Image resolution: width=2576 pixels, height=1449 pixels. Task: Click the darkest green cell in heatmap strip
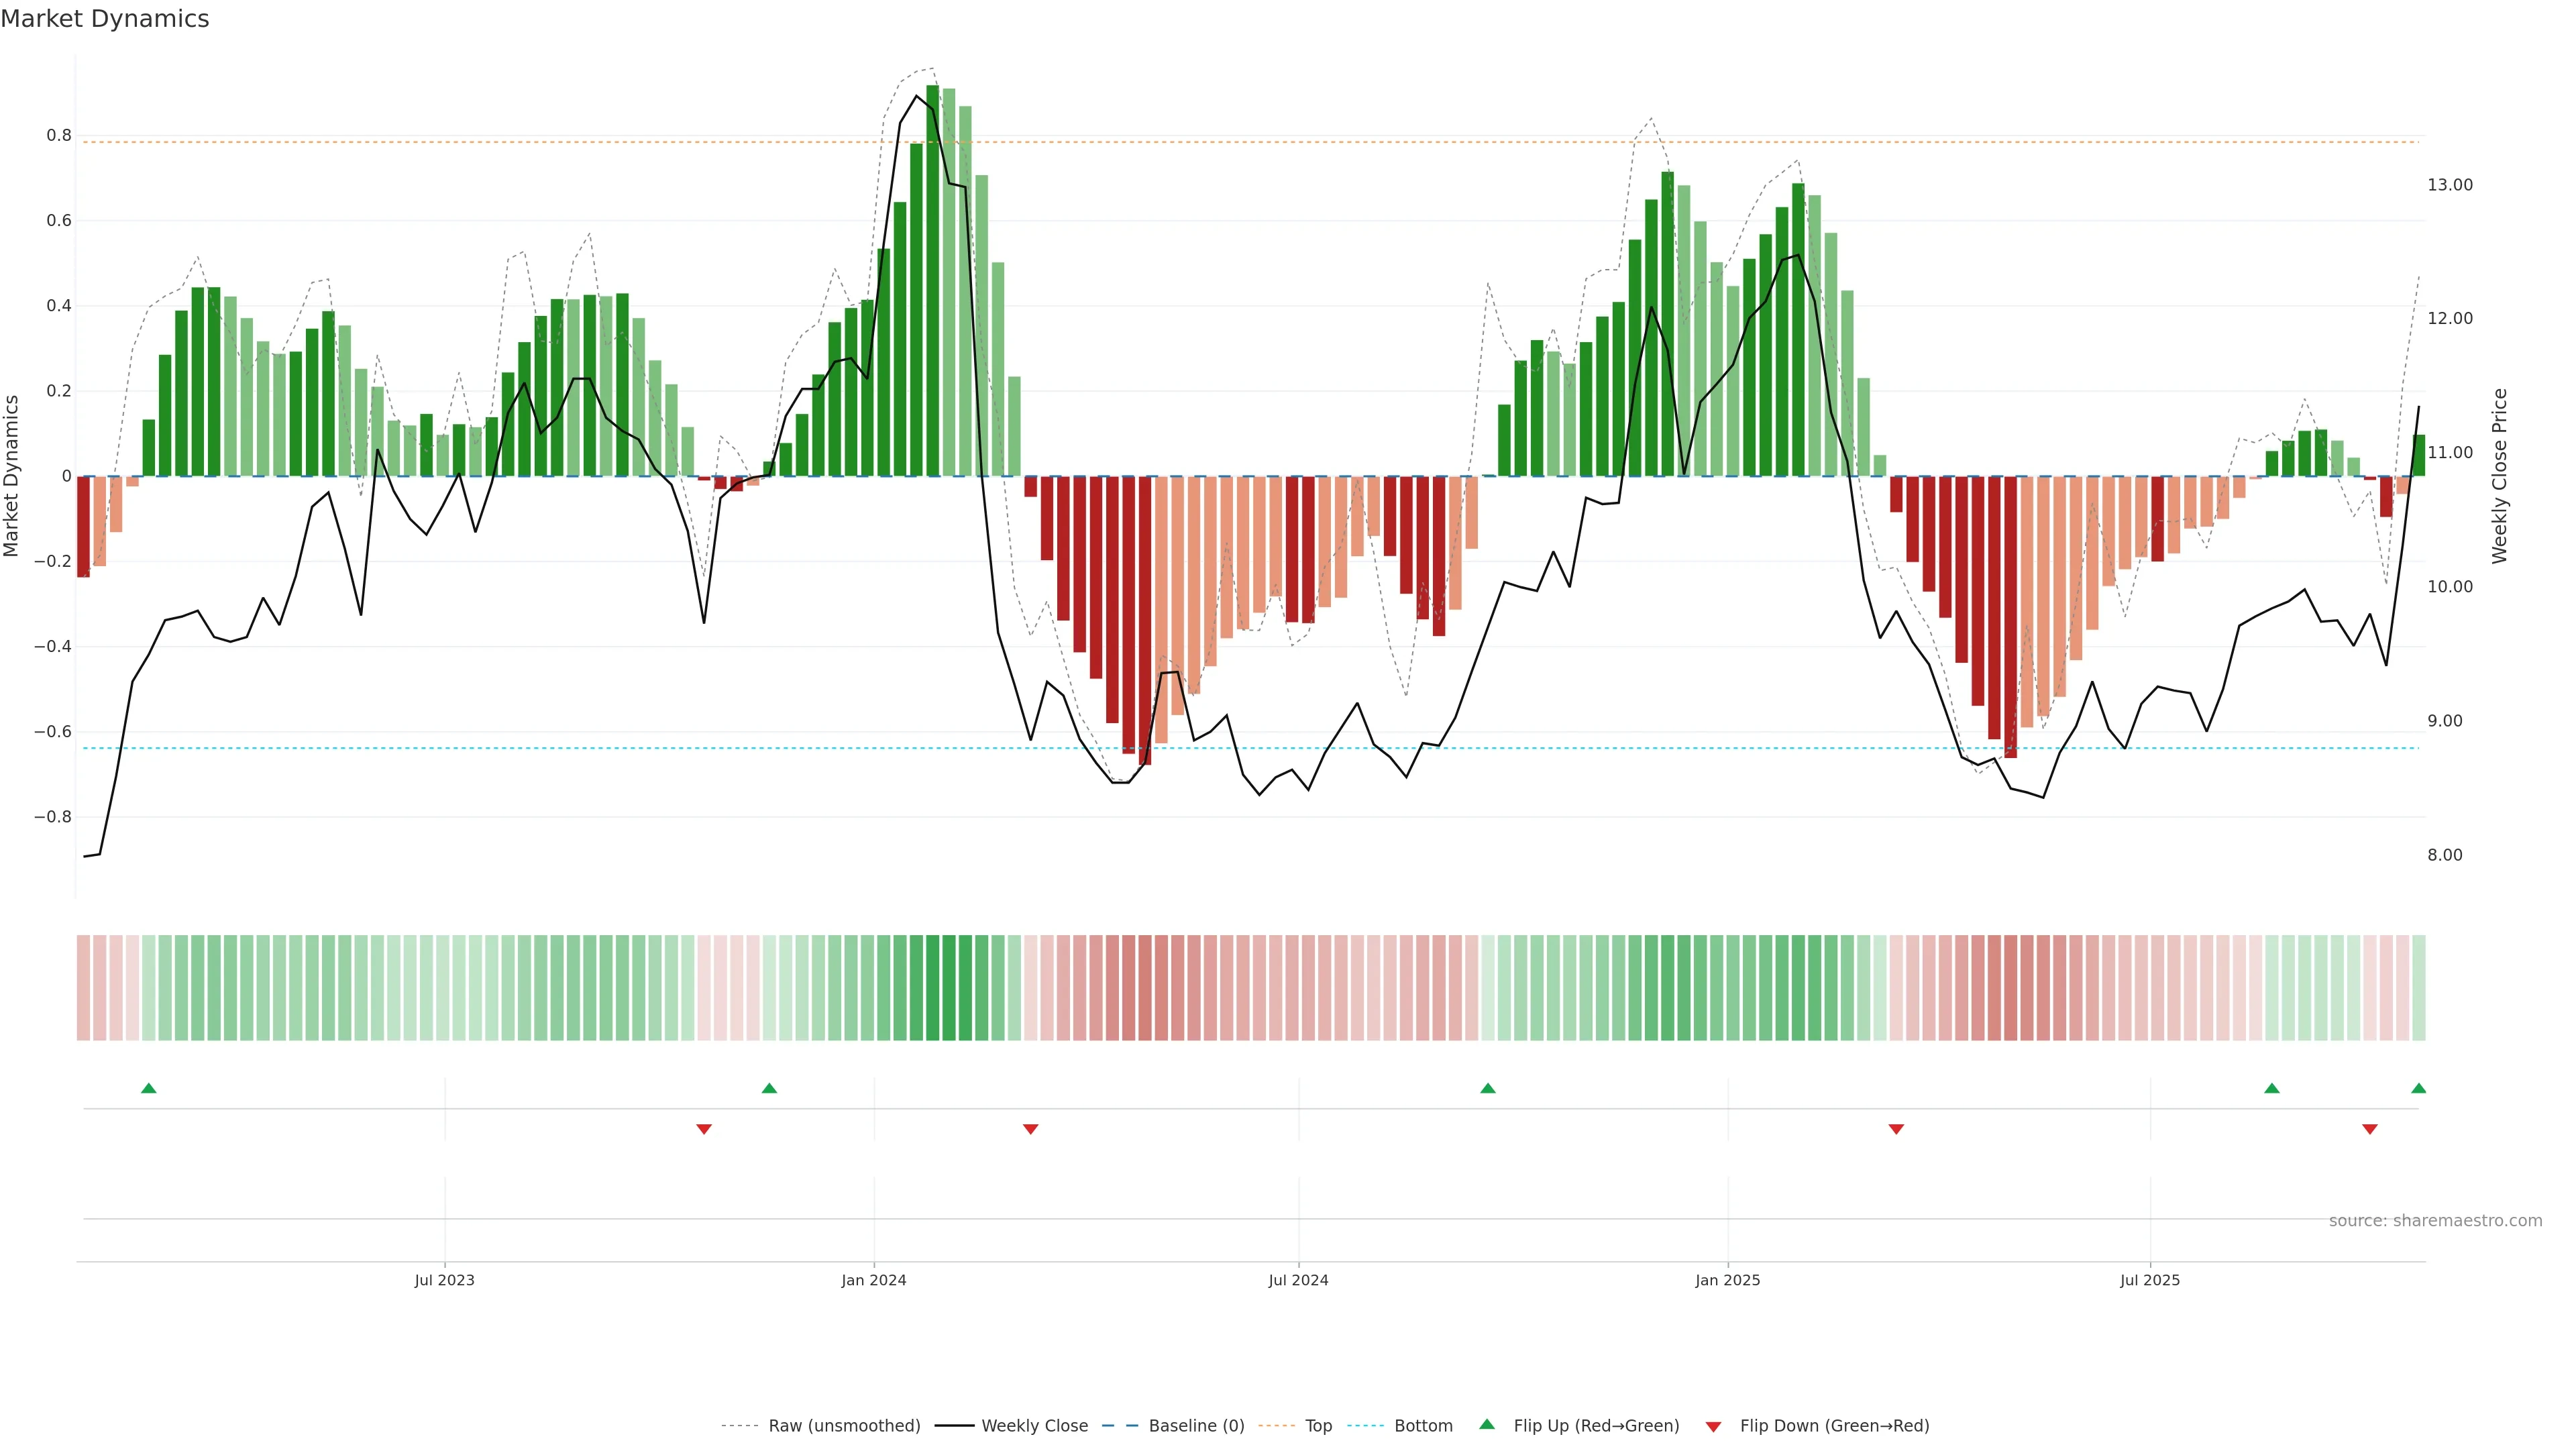[933, 988]
